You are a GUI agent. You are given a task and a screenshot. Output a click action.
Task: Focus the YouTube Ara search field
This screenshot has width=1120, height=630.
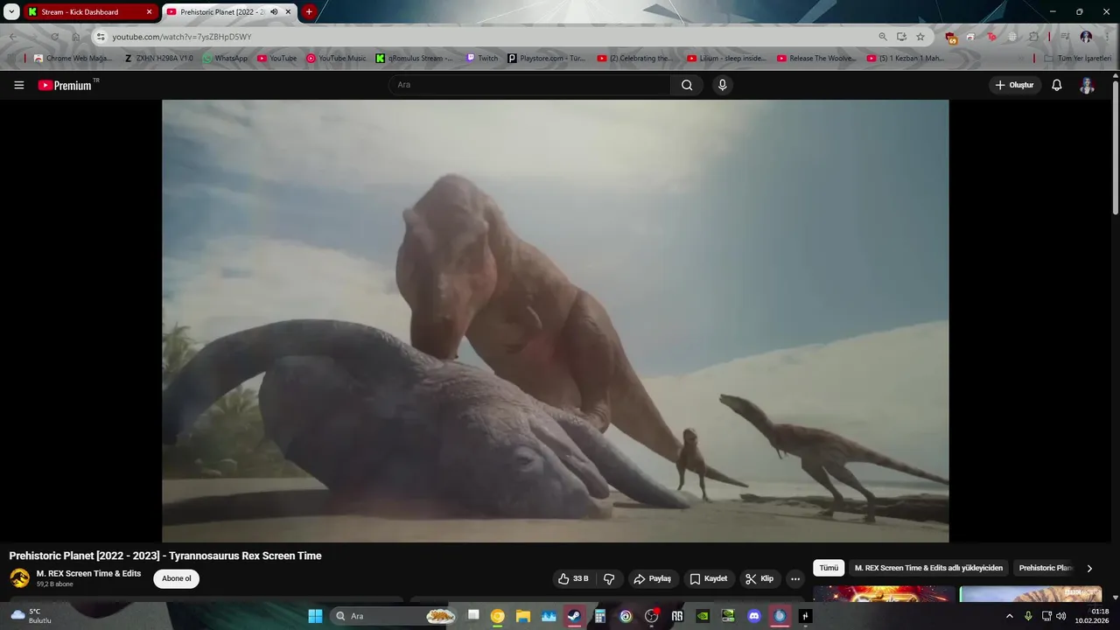coord(529,85)
